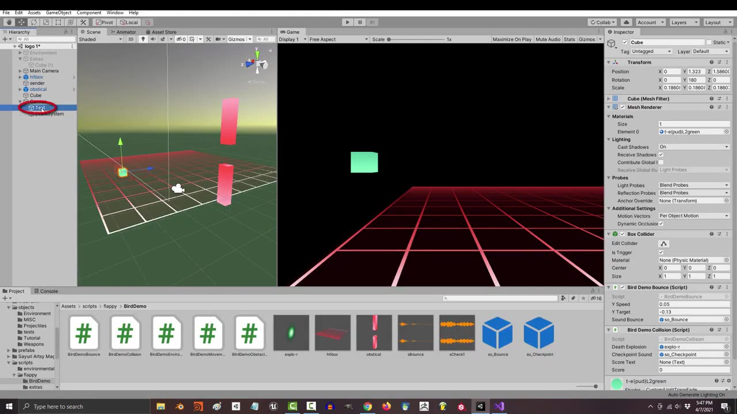Open the Shaded draw mode dropdown
This screenshot has height=414, width=737.
point(101,39)
